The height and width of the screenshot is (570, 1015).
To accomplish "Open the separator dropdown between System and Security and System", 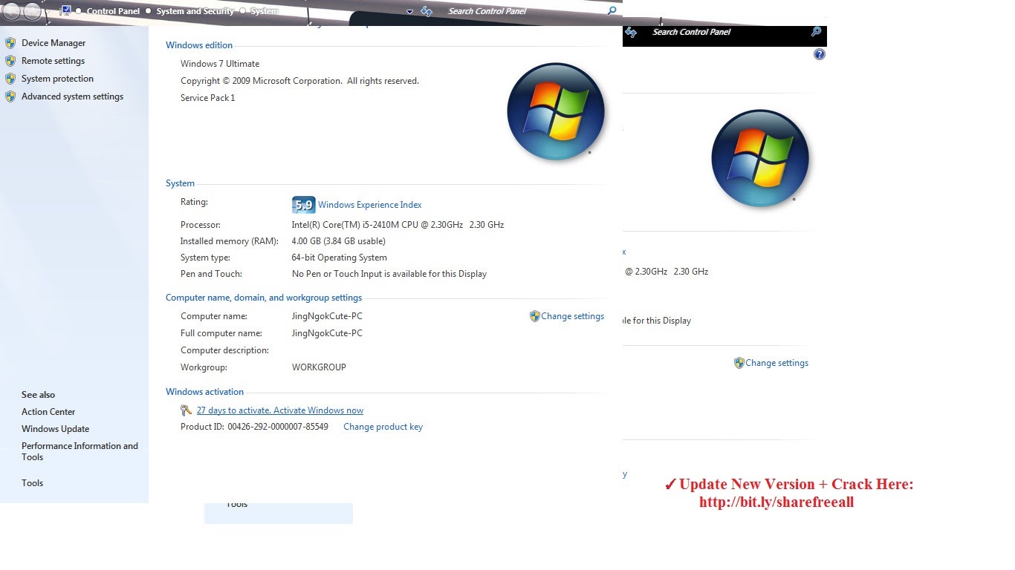I will tap(243, 11).
